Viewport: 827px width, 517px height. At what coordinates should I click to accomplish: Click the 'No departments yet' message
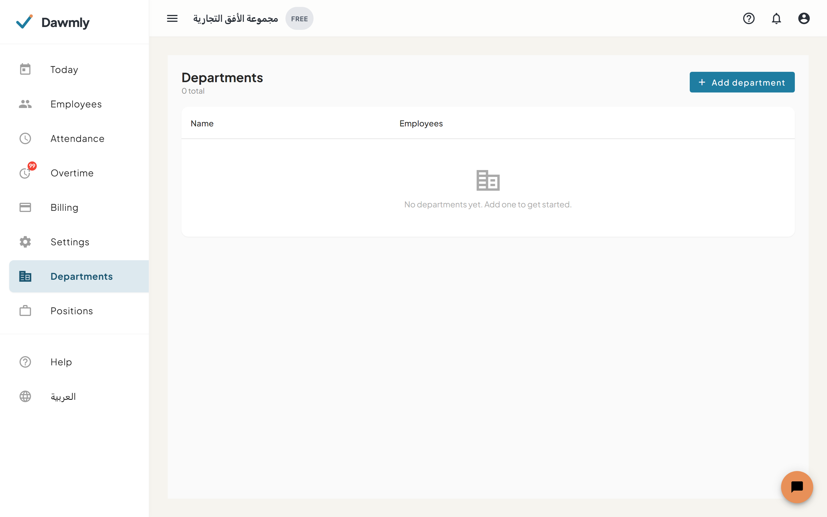488,205
